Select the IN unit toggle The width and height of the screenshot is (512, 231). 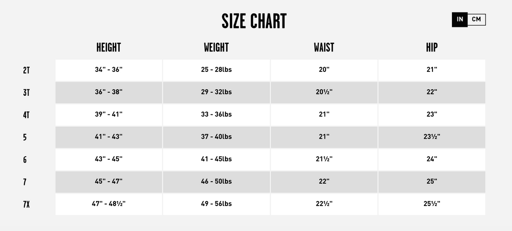pos(460,19)
